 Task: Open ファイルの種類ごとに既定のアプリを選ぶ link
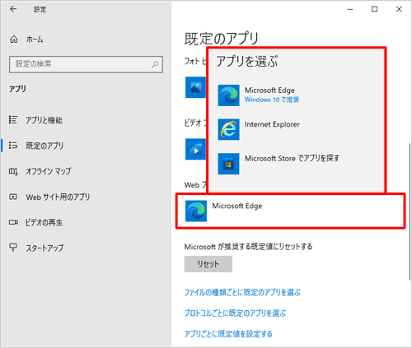pyautogui.click(x=242, y=293)
